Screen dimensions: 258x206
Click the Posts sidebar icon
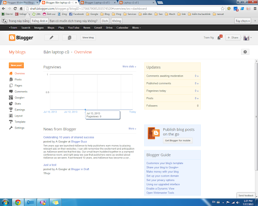point(11,79)
